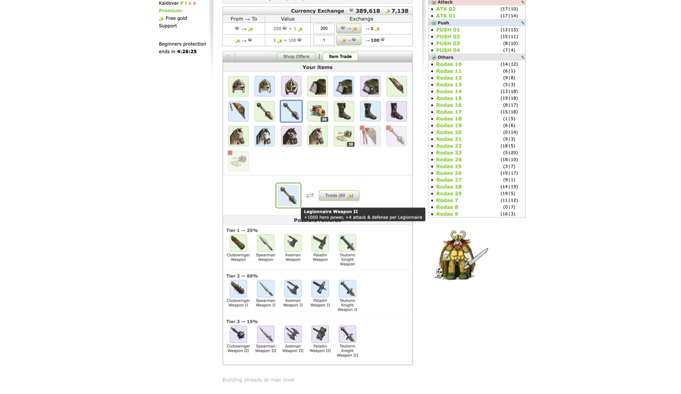
Task: Click the red-flagged faded shield item
Action: tap(370, 136)
